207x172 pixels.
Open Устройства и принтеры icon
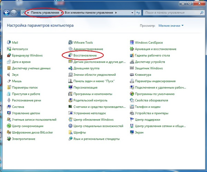(132, 113)
